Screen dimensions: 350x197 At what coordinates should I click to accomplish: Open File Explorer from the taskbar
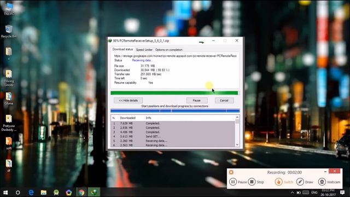tap(44, 192)
